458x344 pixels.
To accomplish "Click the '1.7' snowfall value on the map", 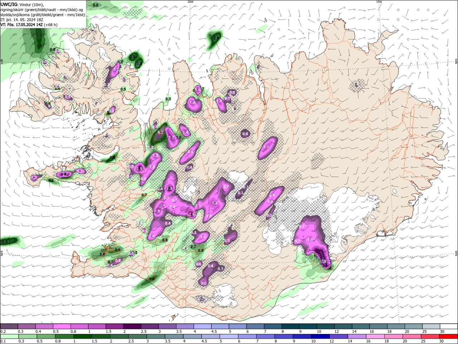I will pos(171,138).
